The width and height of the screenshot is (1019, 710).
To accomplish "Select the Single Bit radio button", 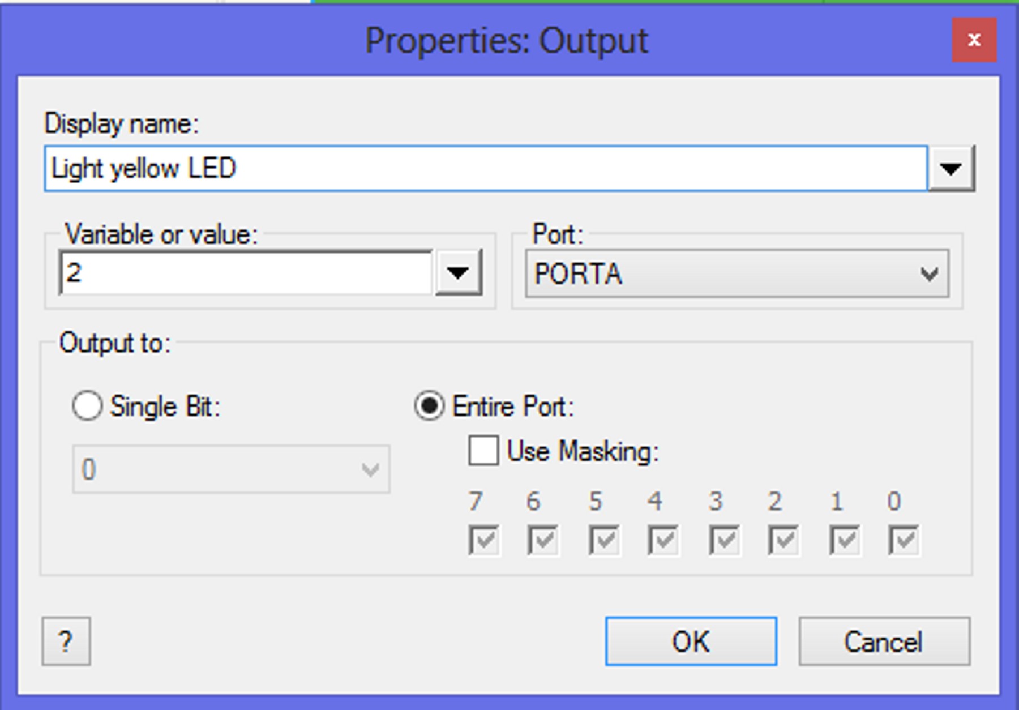I will coord(87,406).
